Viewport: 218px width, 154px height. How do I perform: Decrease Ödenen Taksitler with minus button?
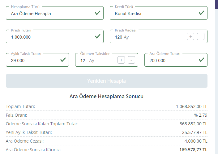tap(131, 60)
